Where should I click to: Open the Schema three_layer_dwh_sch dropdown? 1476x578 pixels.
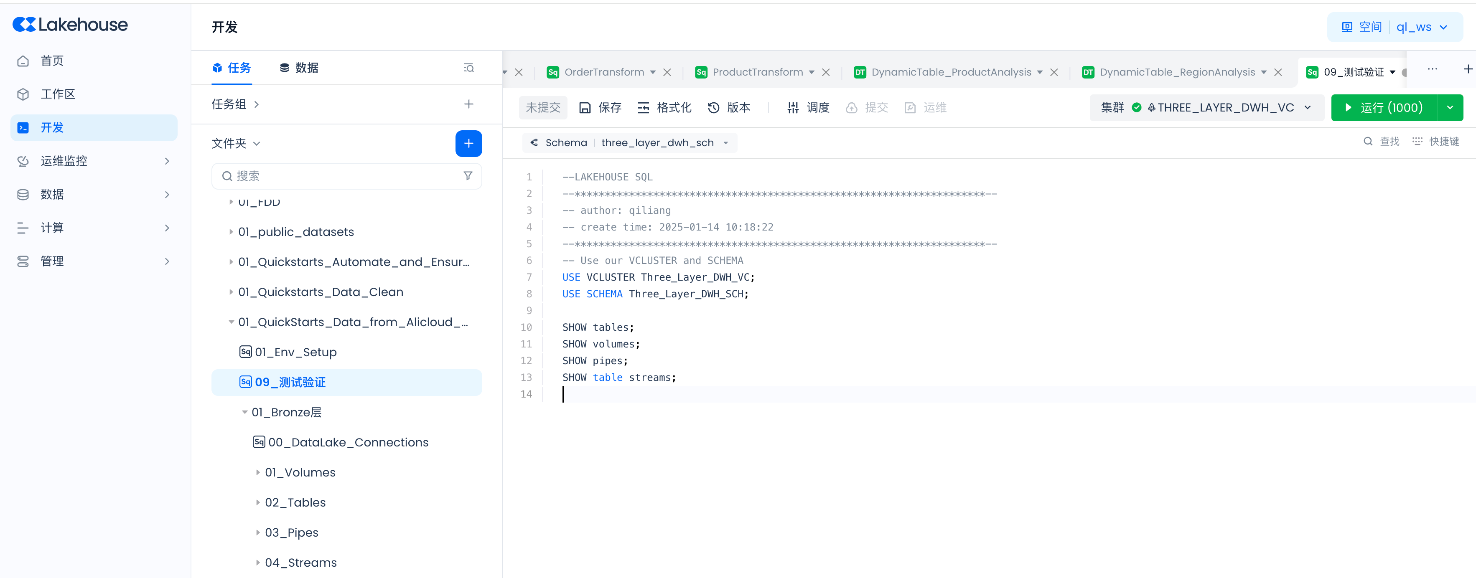coord(725,143)
